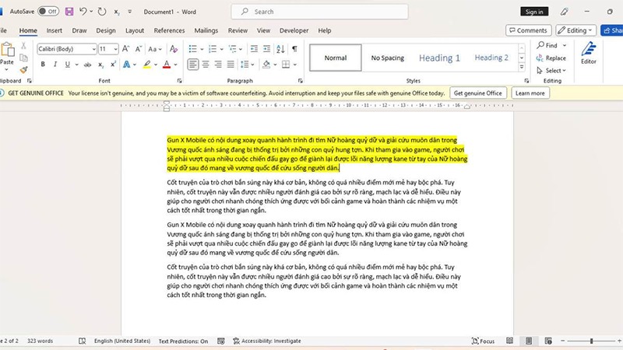623x350 pixels.
Task: Open the Editor pane icon
Action: (589, 53)
